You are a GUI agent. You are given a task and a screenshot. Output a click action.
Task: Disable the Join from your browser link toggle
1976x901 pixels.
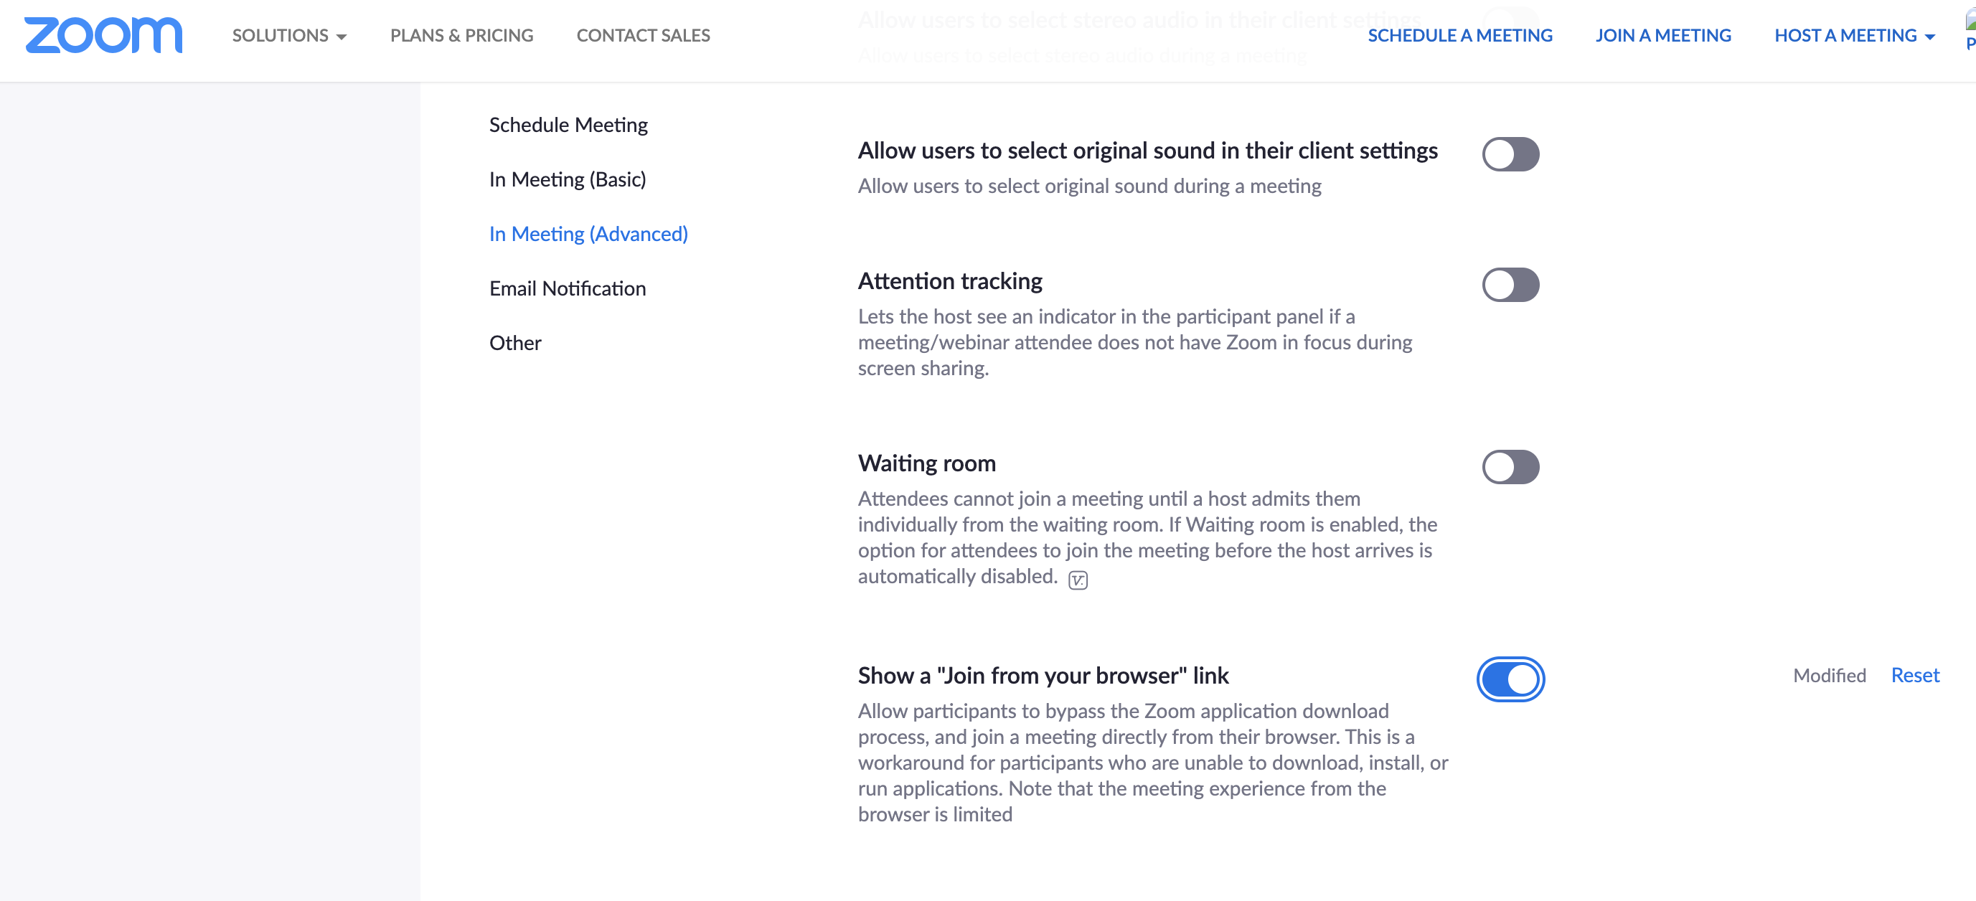point(1510,679)
